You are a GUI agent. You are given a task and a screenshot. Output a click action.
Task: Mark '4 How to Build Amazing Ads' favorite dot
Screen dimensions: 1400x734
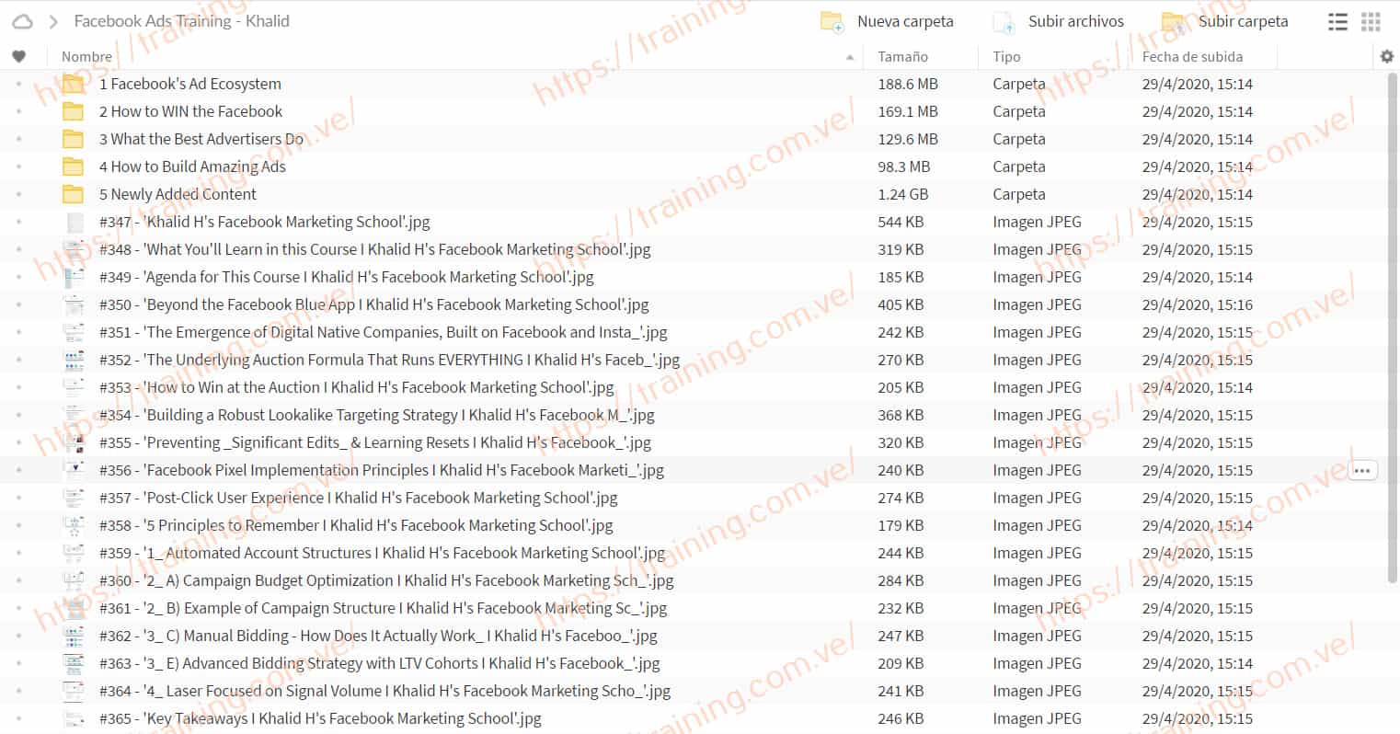tap(18, 166)
